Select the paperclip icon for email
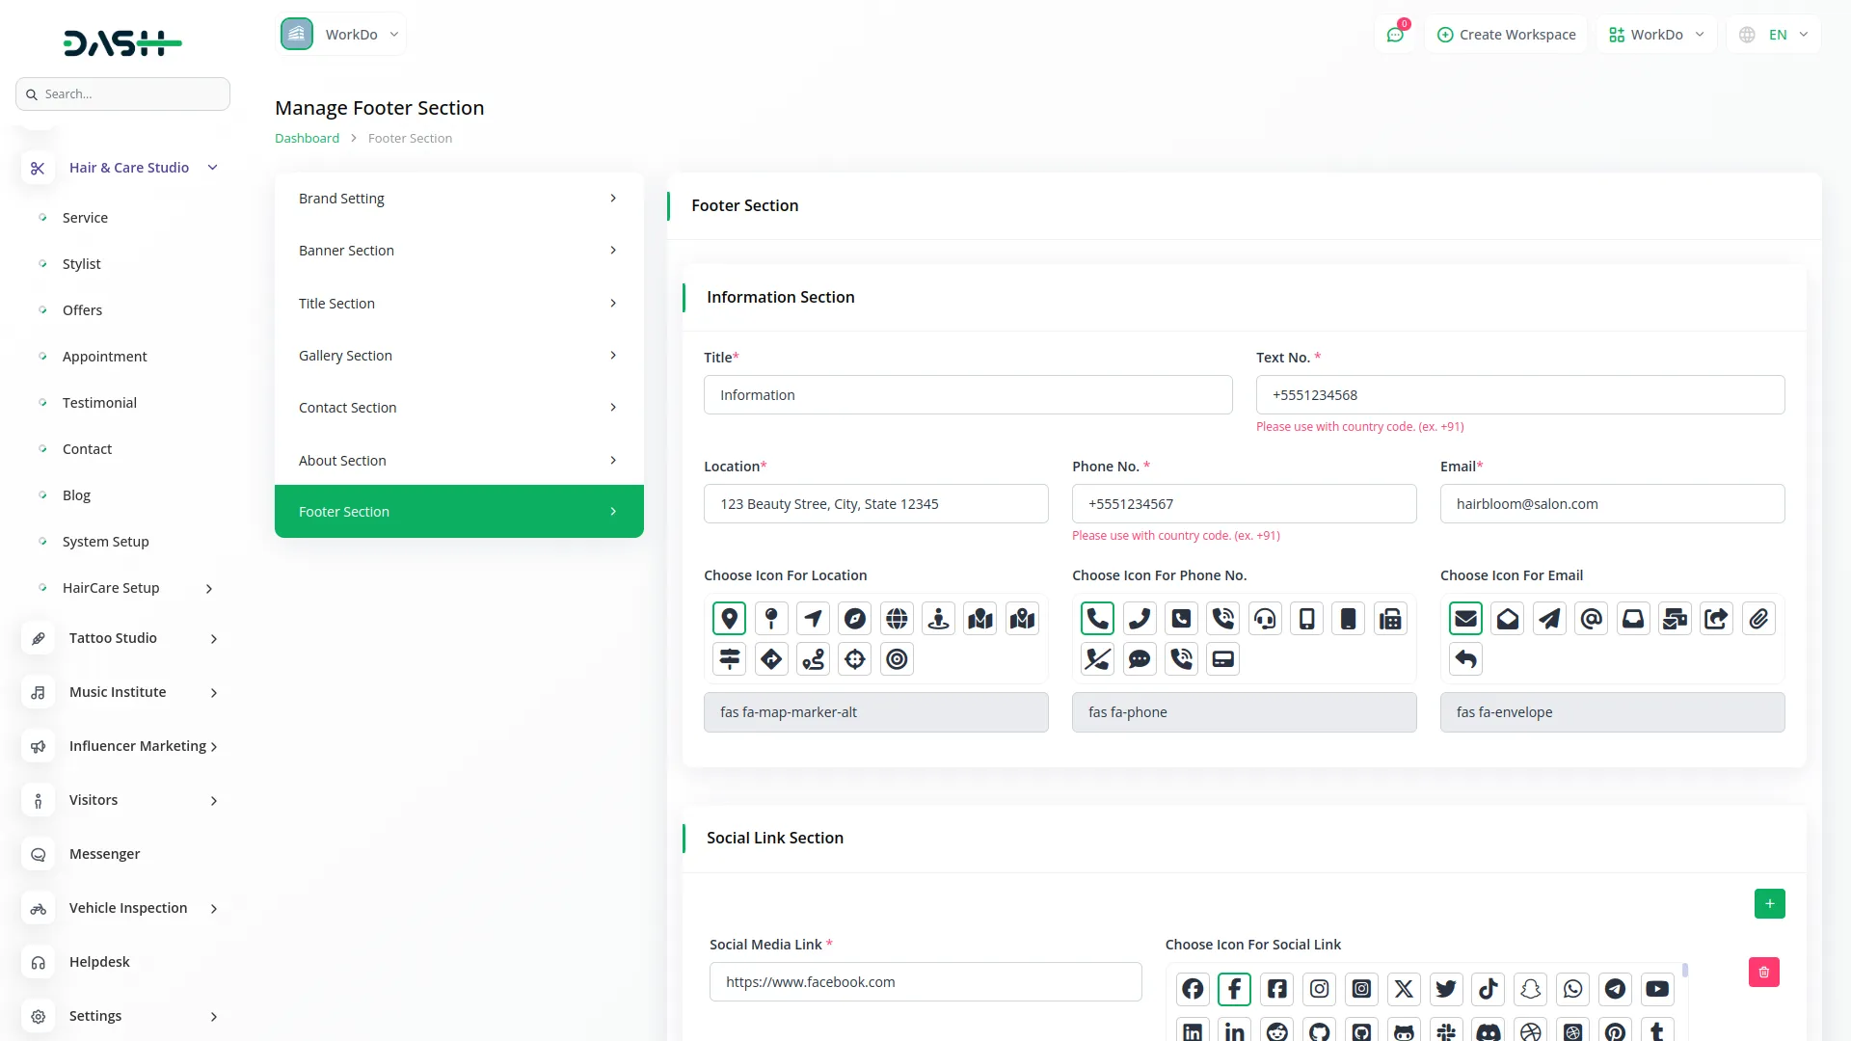Screen dimensions: 1851x1041 pos(1758,619)
